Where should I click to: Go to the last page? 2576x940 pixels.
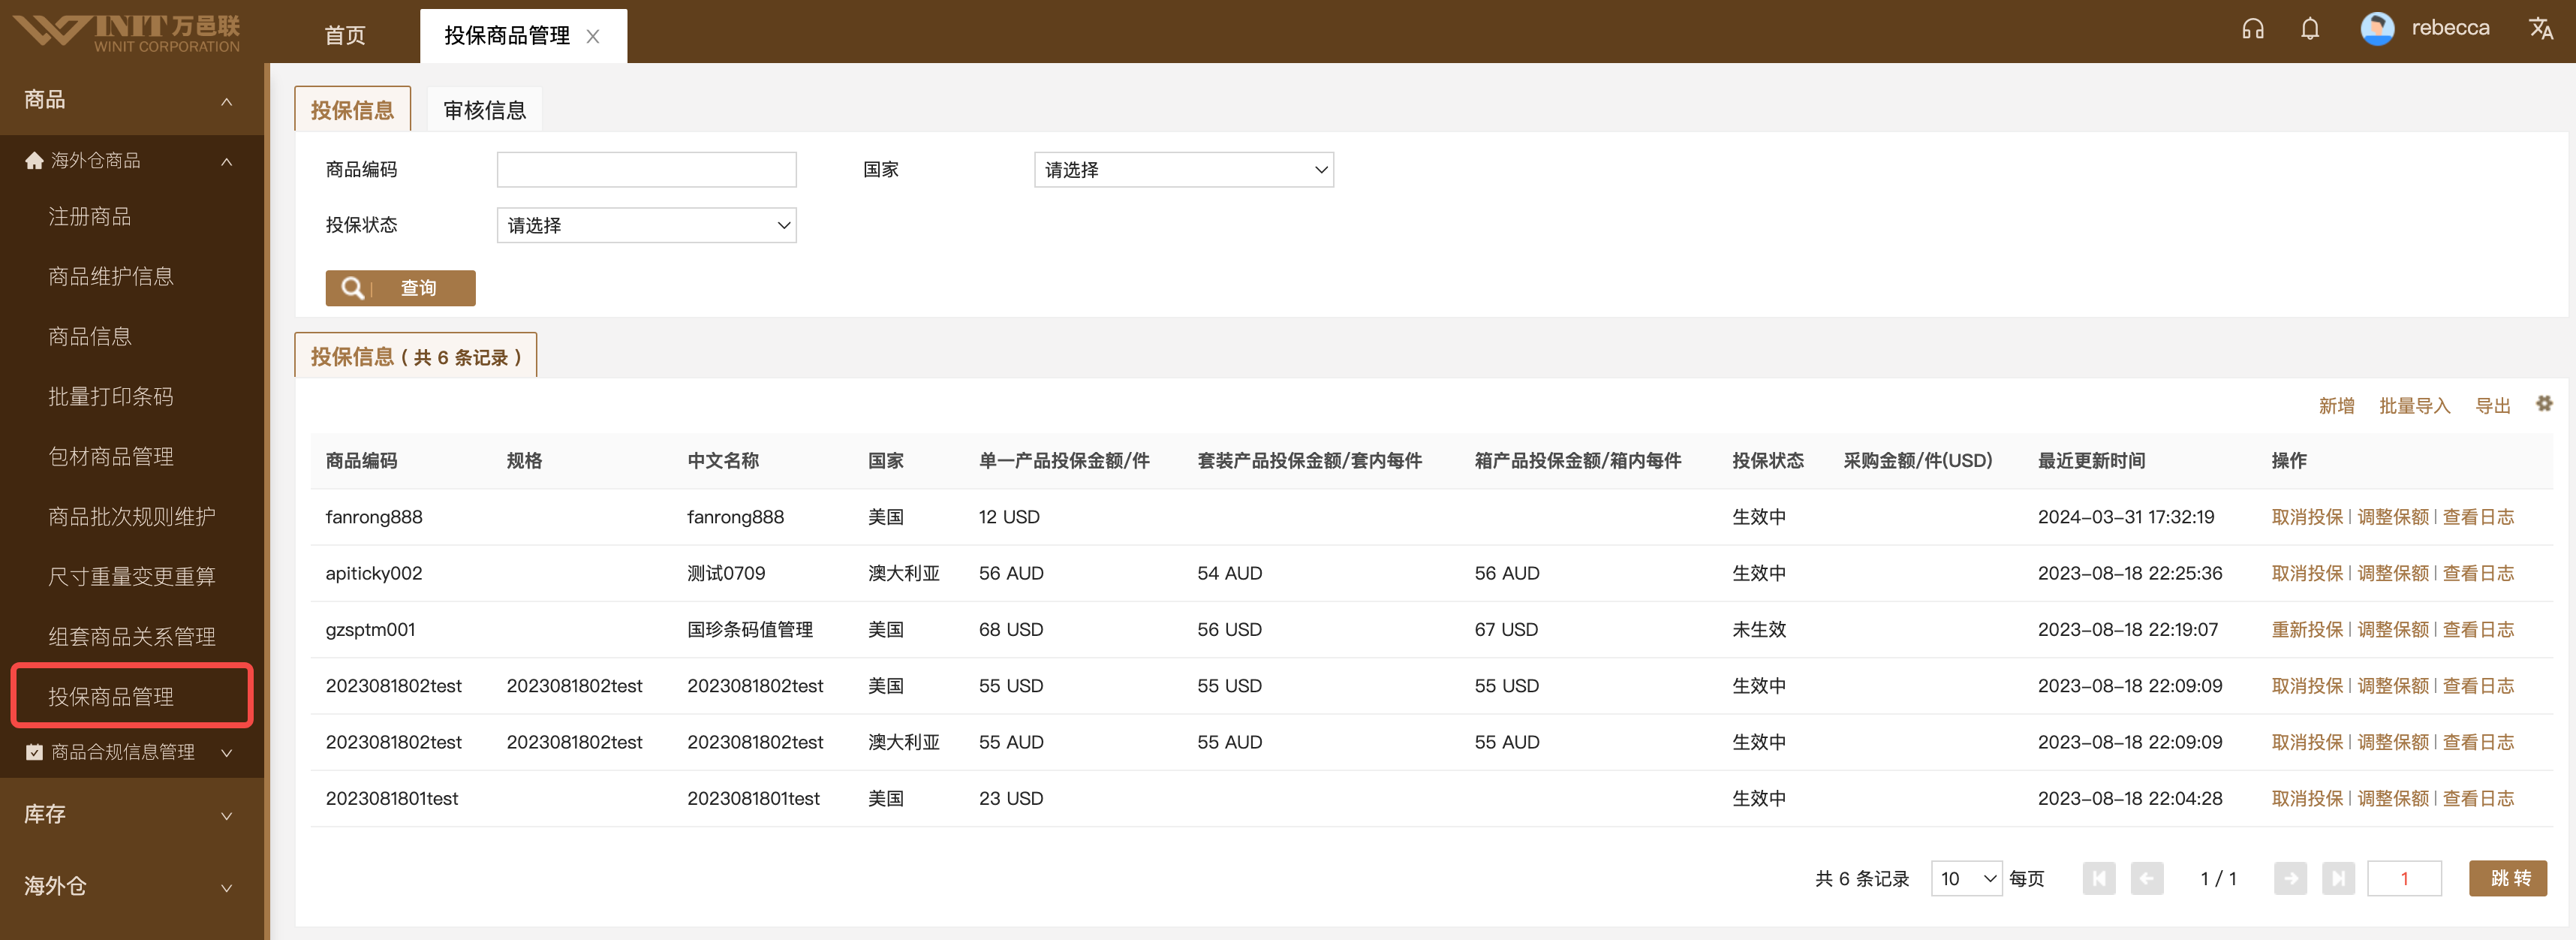click(2338, 879)
